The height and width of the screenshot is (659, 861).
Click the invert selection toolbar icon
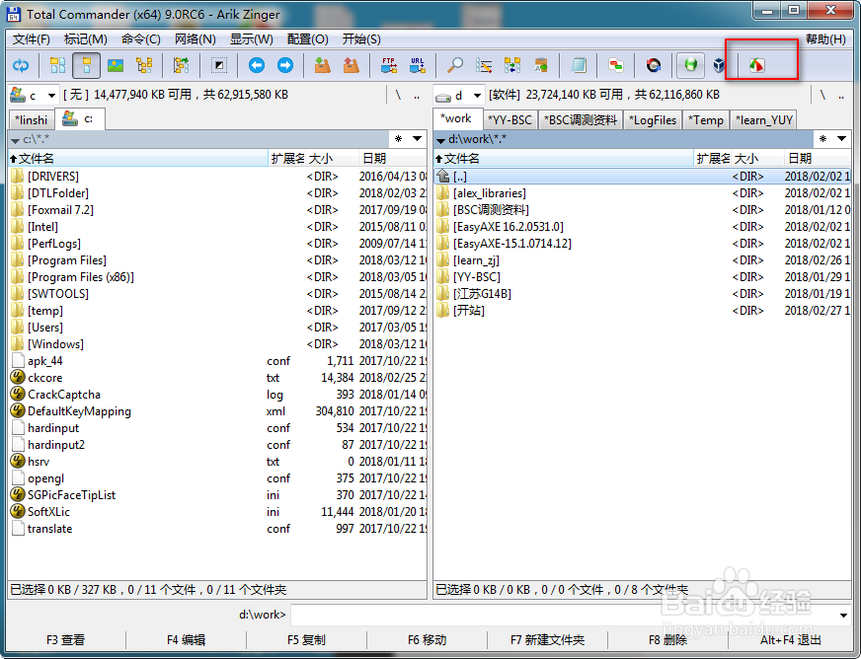[219, 66]
